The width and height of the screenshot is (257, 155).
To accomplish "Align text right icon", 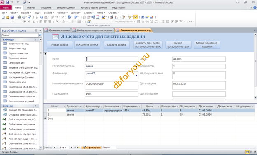I will 49,21.
